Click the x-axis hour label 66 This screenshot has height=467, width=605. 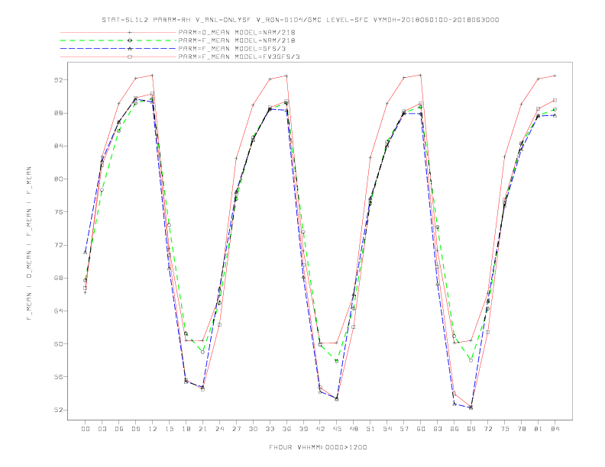pyautogui.click(x=455, y=429)
